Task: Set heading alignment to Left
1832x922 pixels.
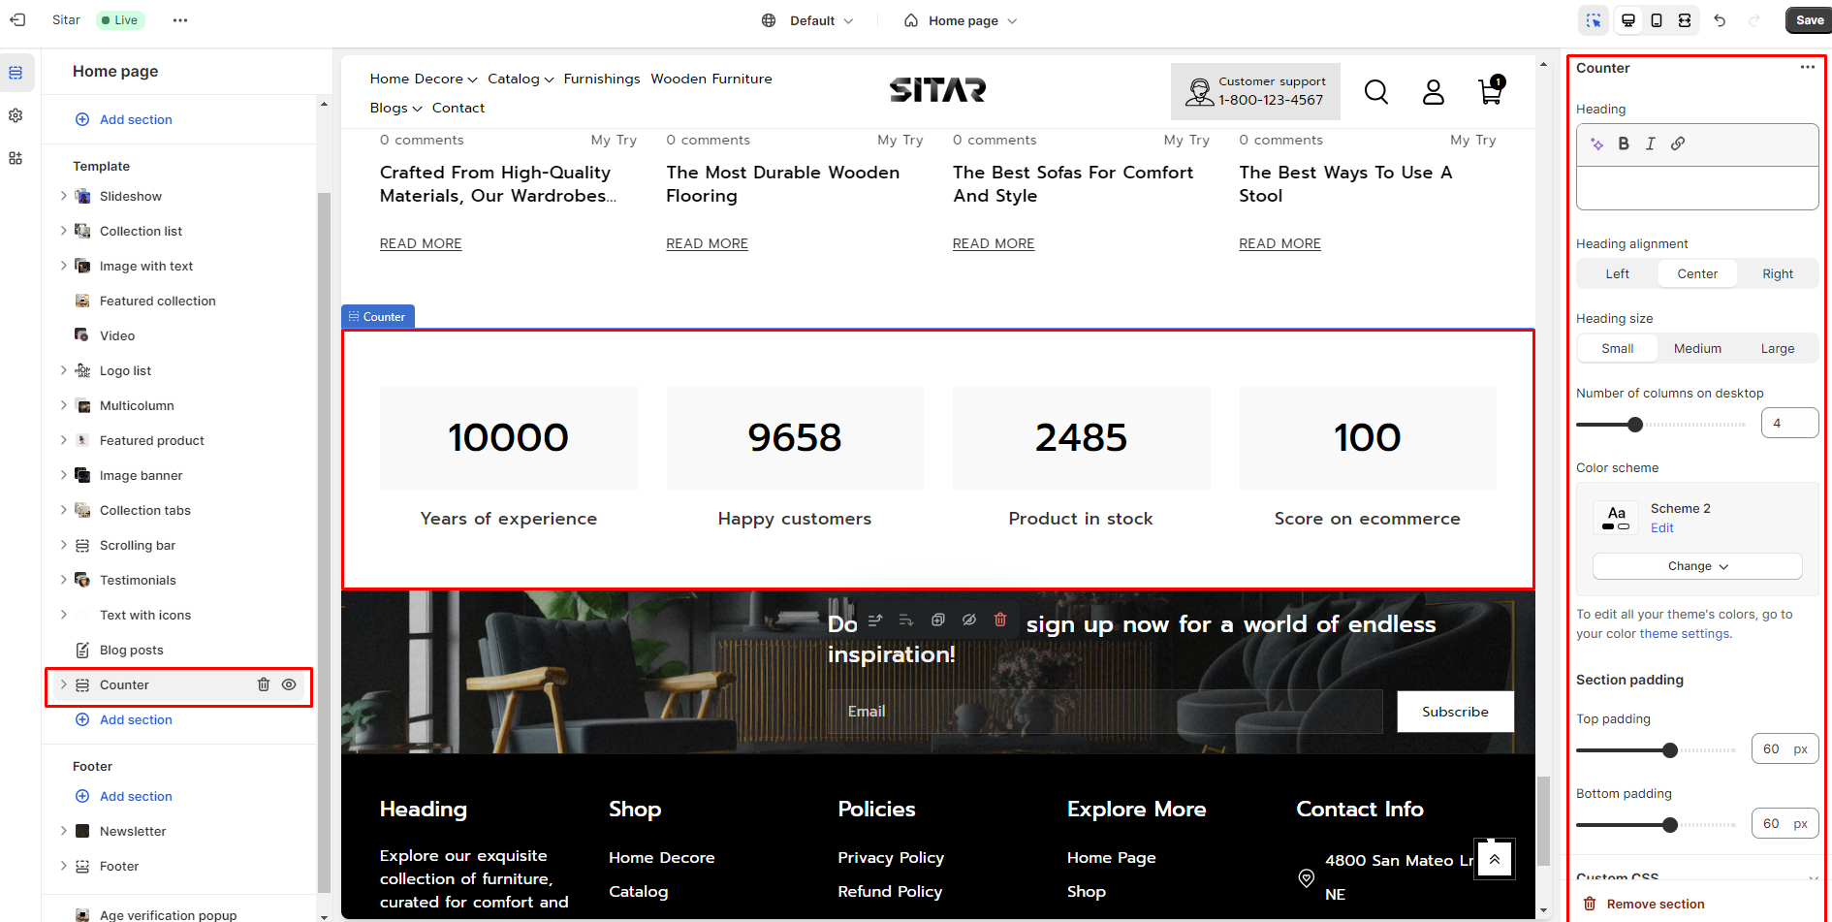Action: pos(1617,274)
